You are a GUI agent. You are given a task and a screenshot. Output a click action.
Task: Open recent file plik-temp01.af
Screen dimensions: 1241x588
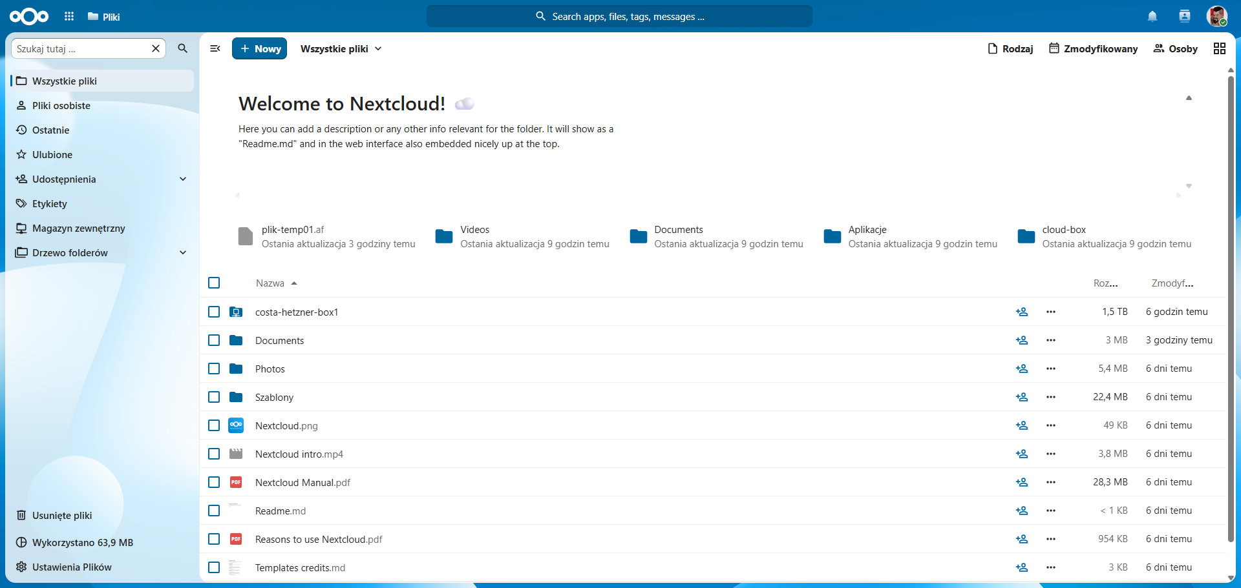(327, 236)
